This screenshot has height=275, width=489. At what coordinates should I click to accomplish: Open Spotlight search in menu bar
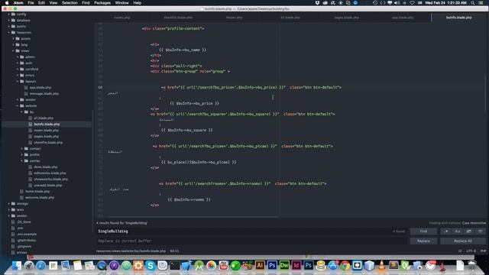473,3
